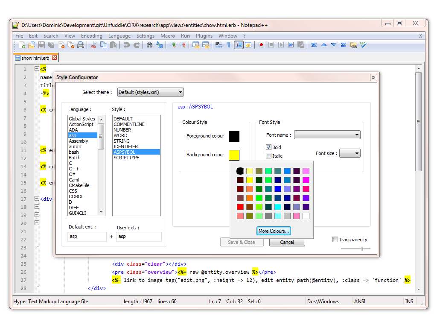This screenshot has height=328, width=437.
Task: Open the Encoding menu
Action: [92, 36]
